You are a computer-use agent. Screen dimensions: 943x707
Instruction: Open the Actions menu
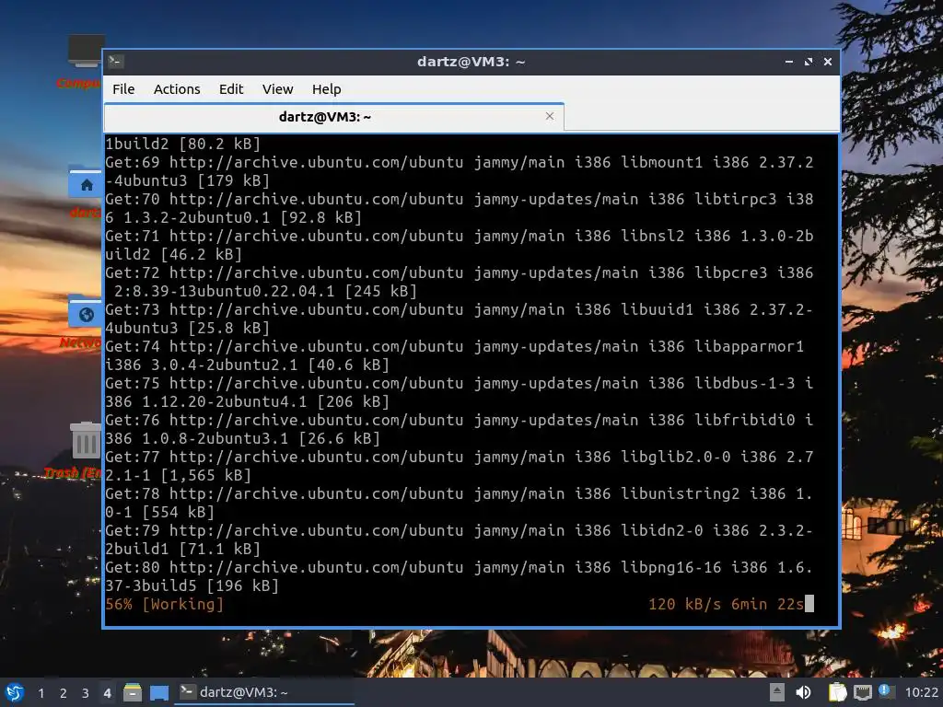point(177,89)
